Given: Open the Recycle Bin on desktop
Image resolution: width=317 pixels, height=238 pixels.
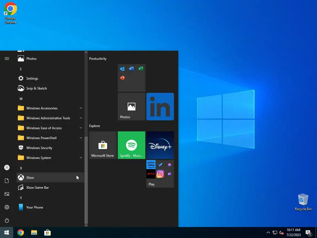Looking at the screenshot, I should pos(303,202).
